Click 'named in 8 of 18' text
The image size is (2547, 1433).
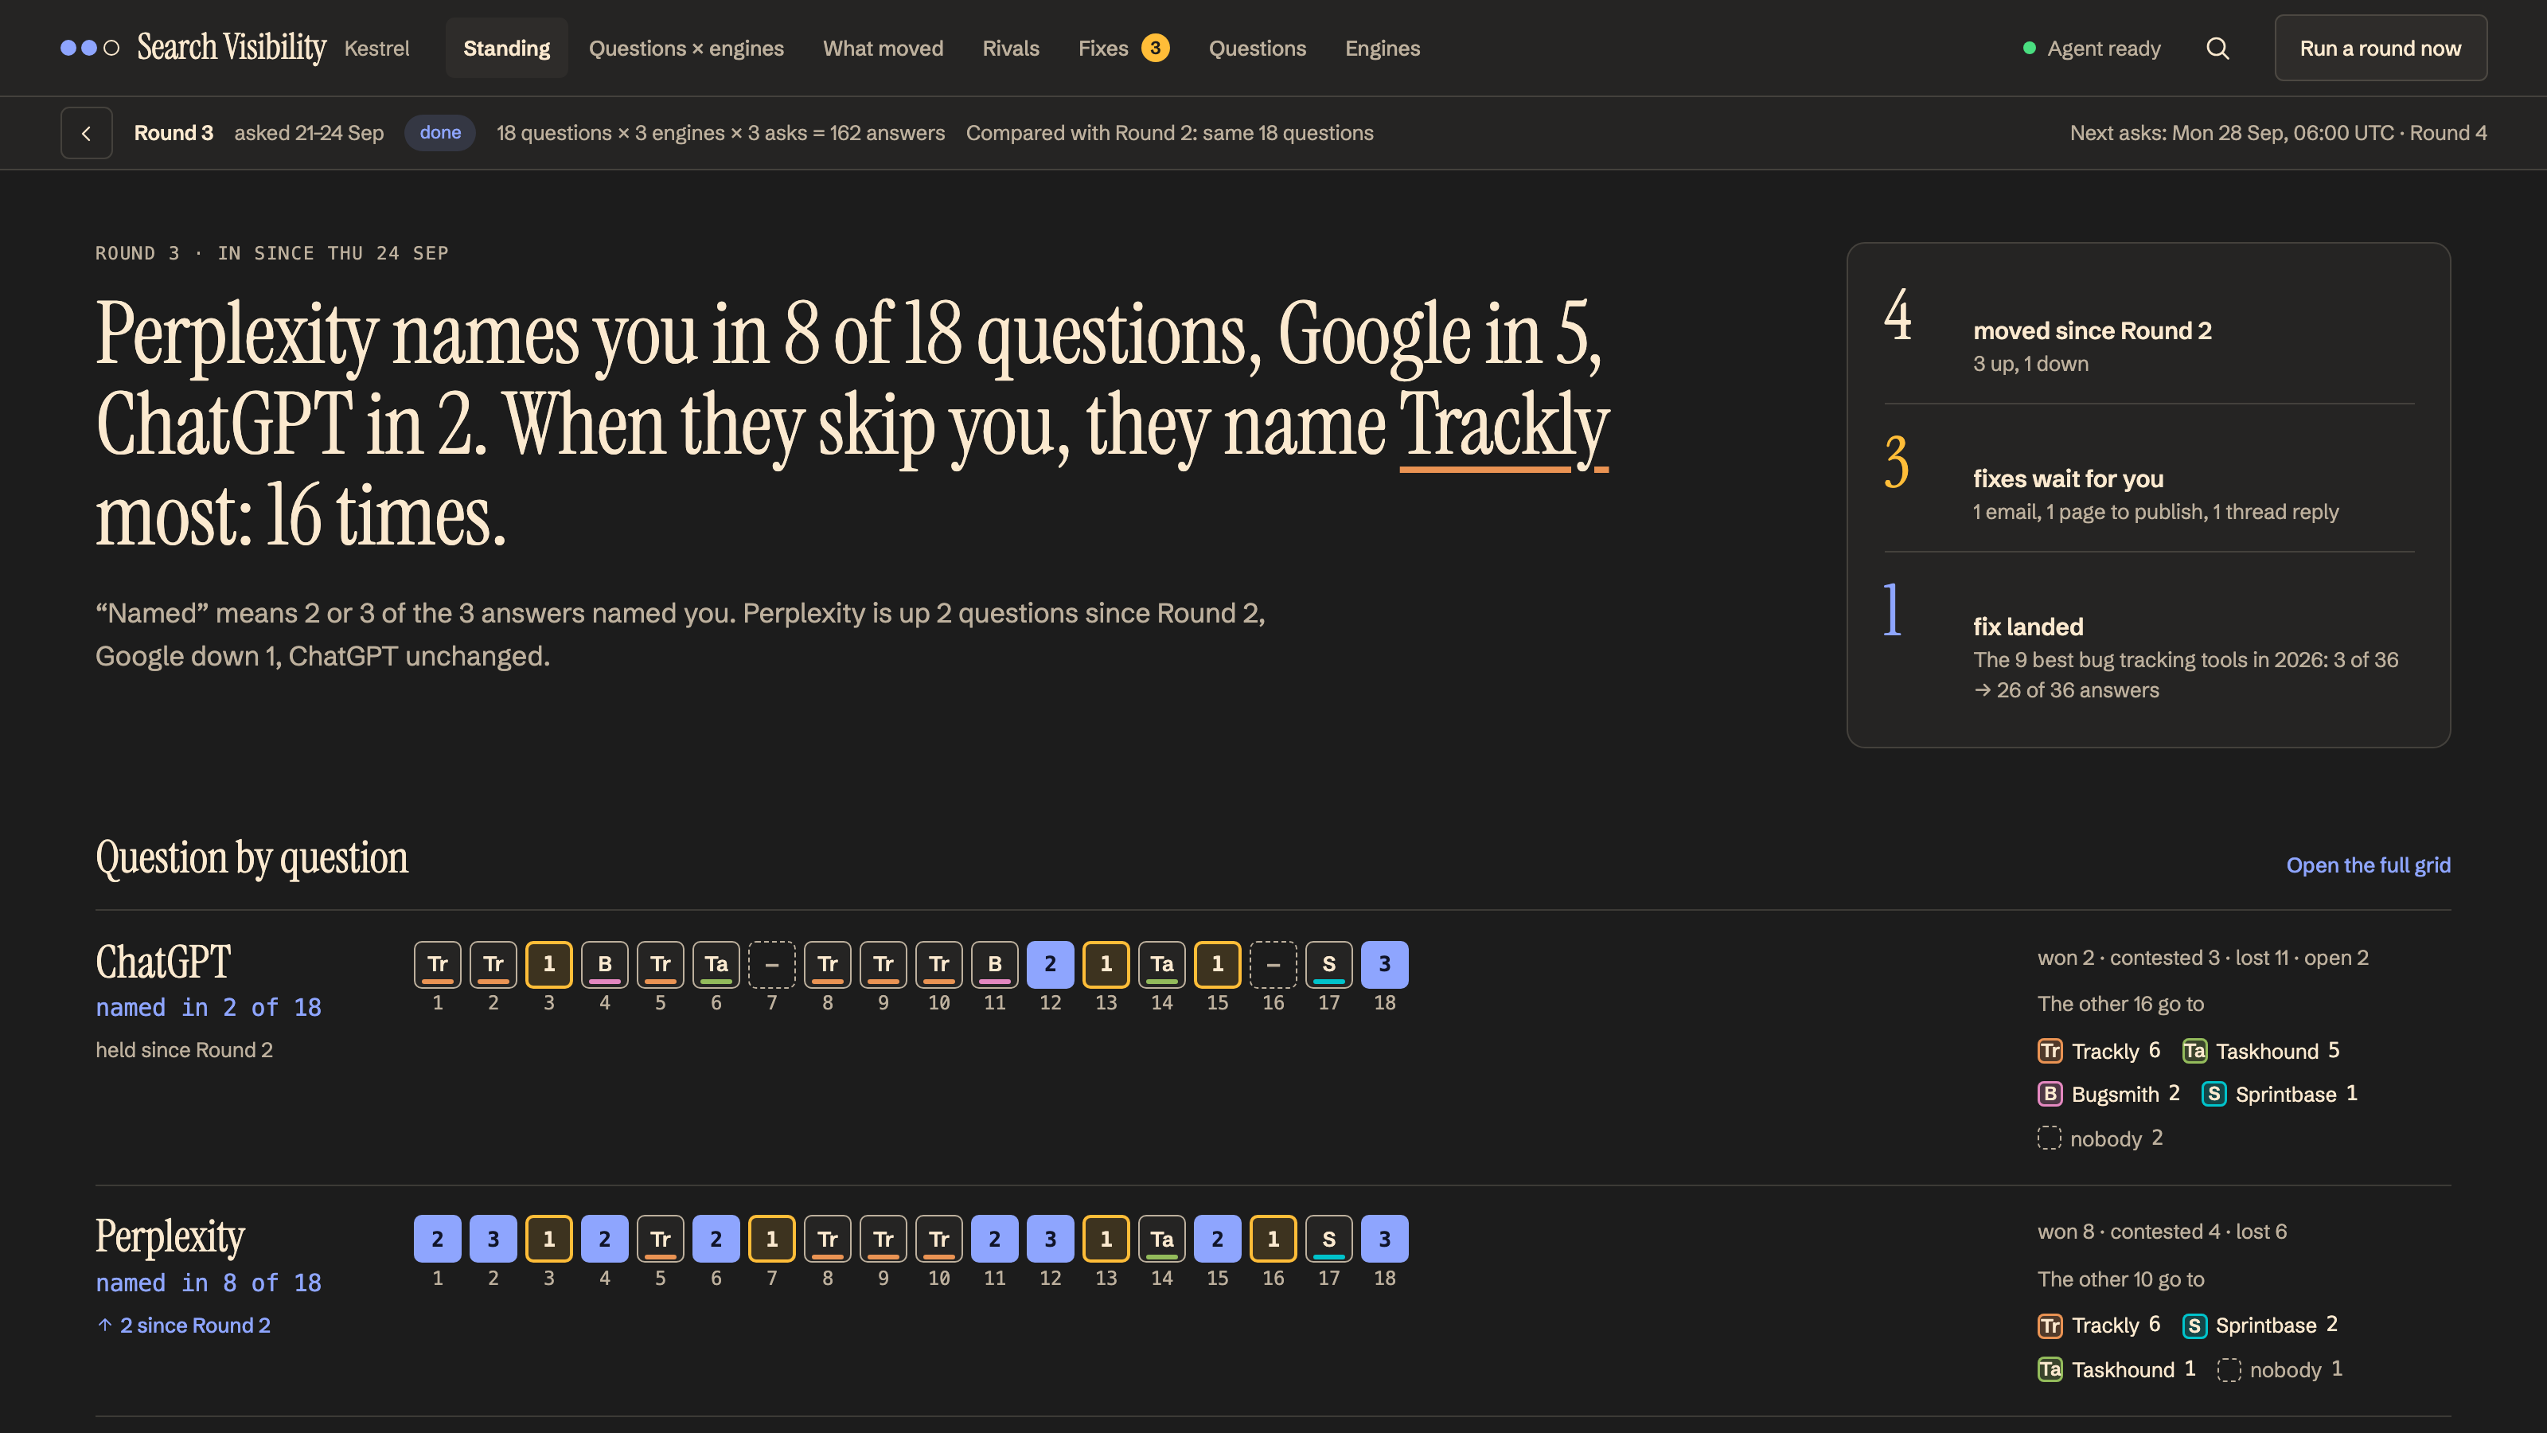pyautogui.click(x=209, y=1283)
